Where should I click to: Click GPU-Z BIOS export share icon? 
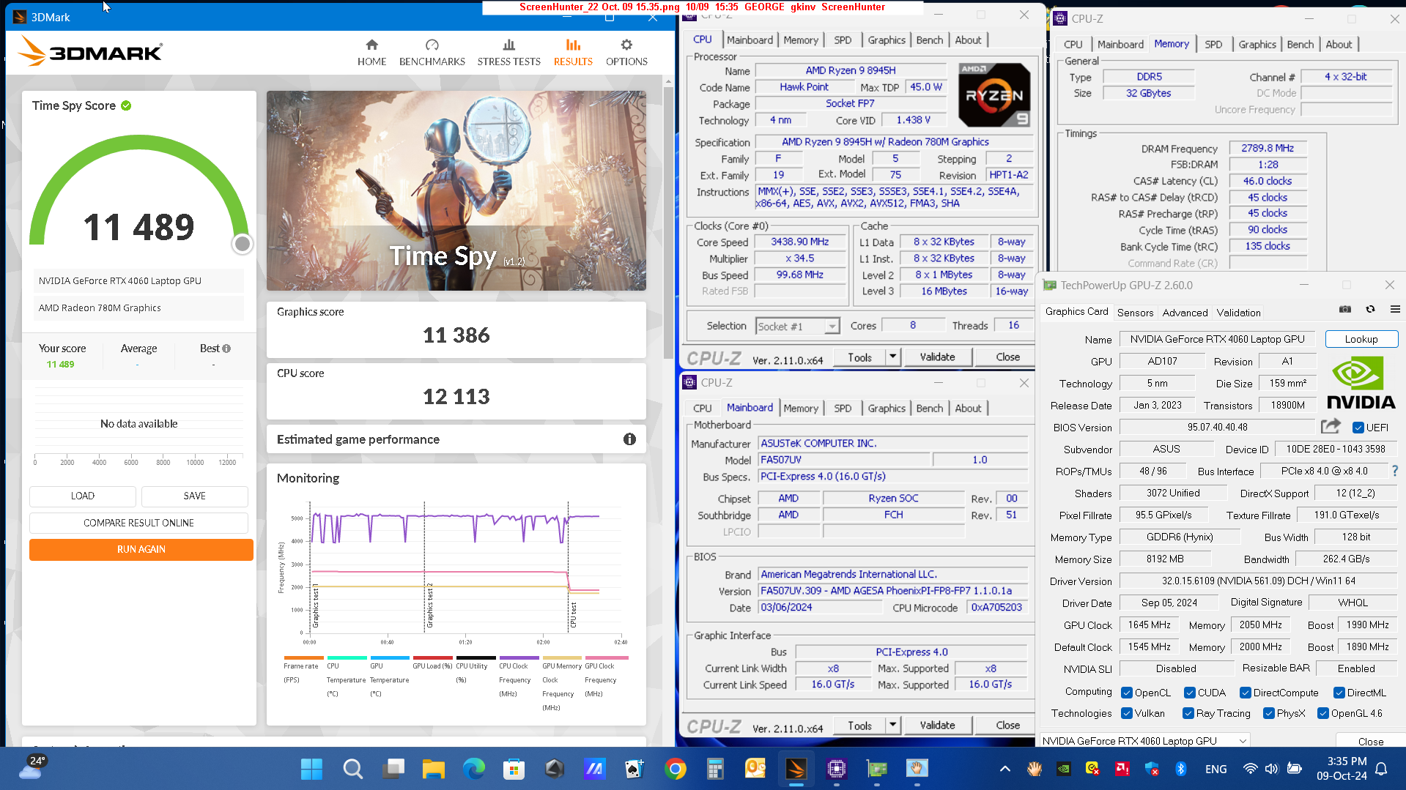1331,426
